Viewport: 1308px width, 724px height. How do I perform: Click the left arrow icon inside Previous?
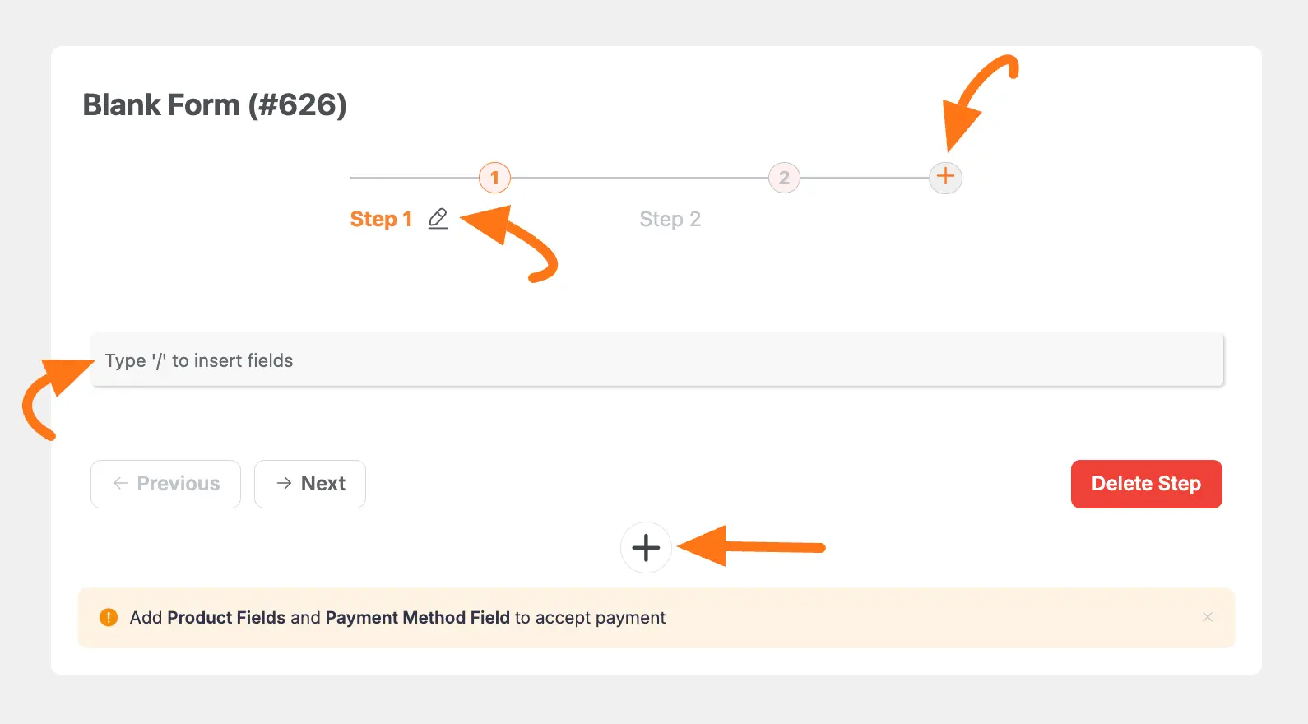coord(120,484)
